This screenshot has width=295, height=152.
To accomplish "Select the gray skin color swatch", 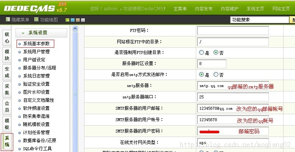I will 83,20.
